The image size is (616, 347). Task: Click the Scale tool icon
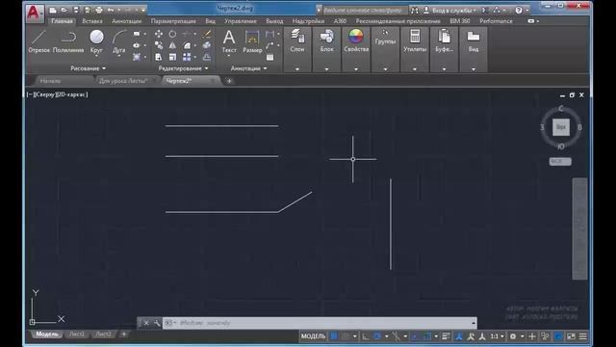[x=172, y=58]
